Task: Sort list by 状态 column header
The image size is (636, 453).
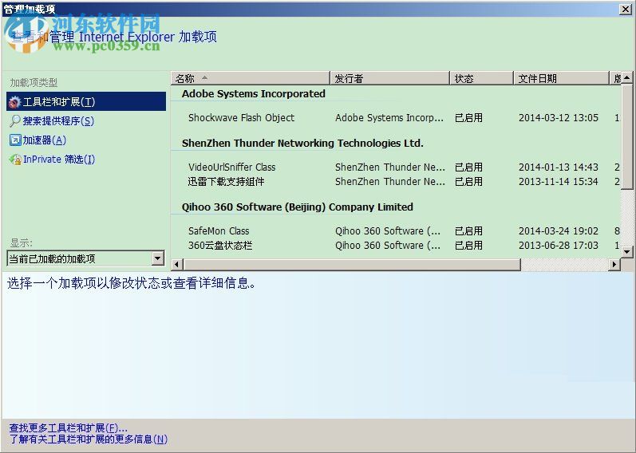Action: [481, 78]
